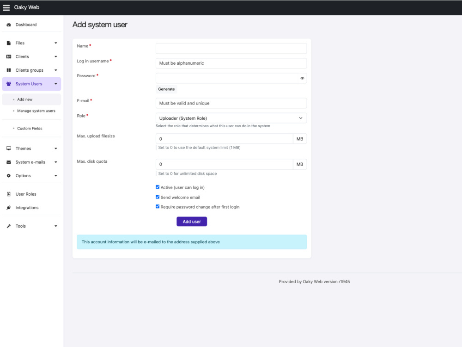This screenshot has width=462, height=347.
Task: Expand the Clients menu arrow
Action: point(56,56)
